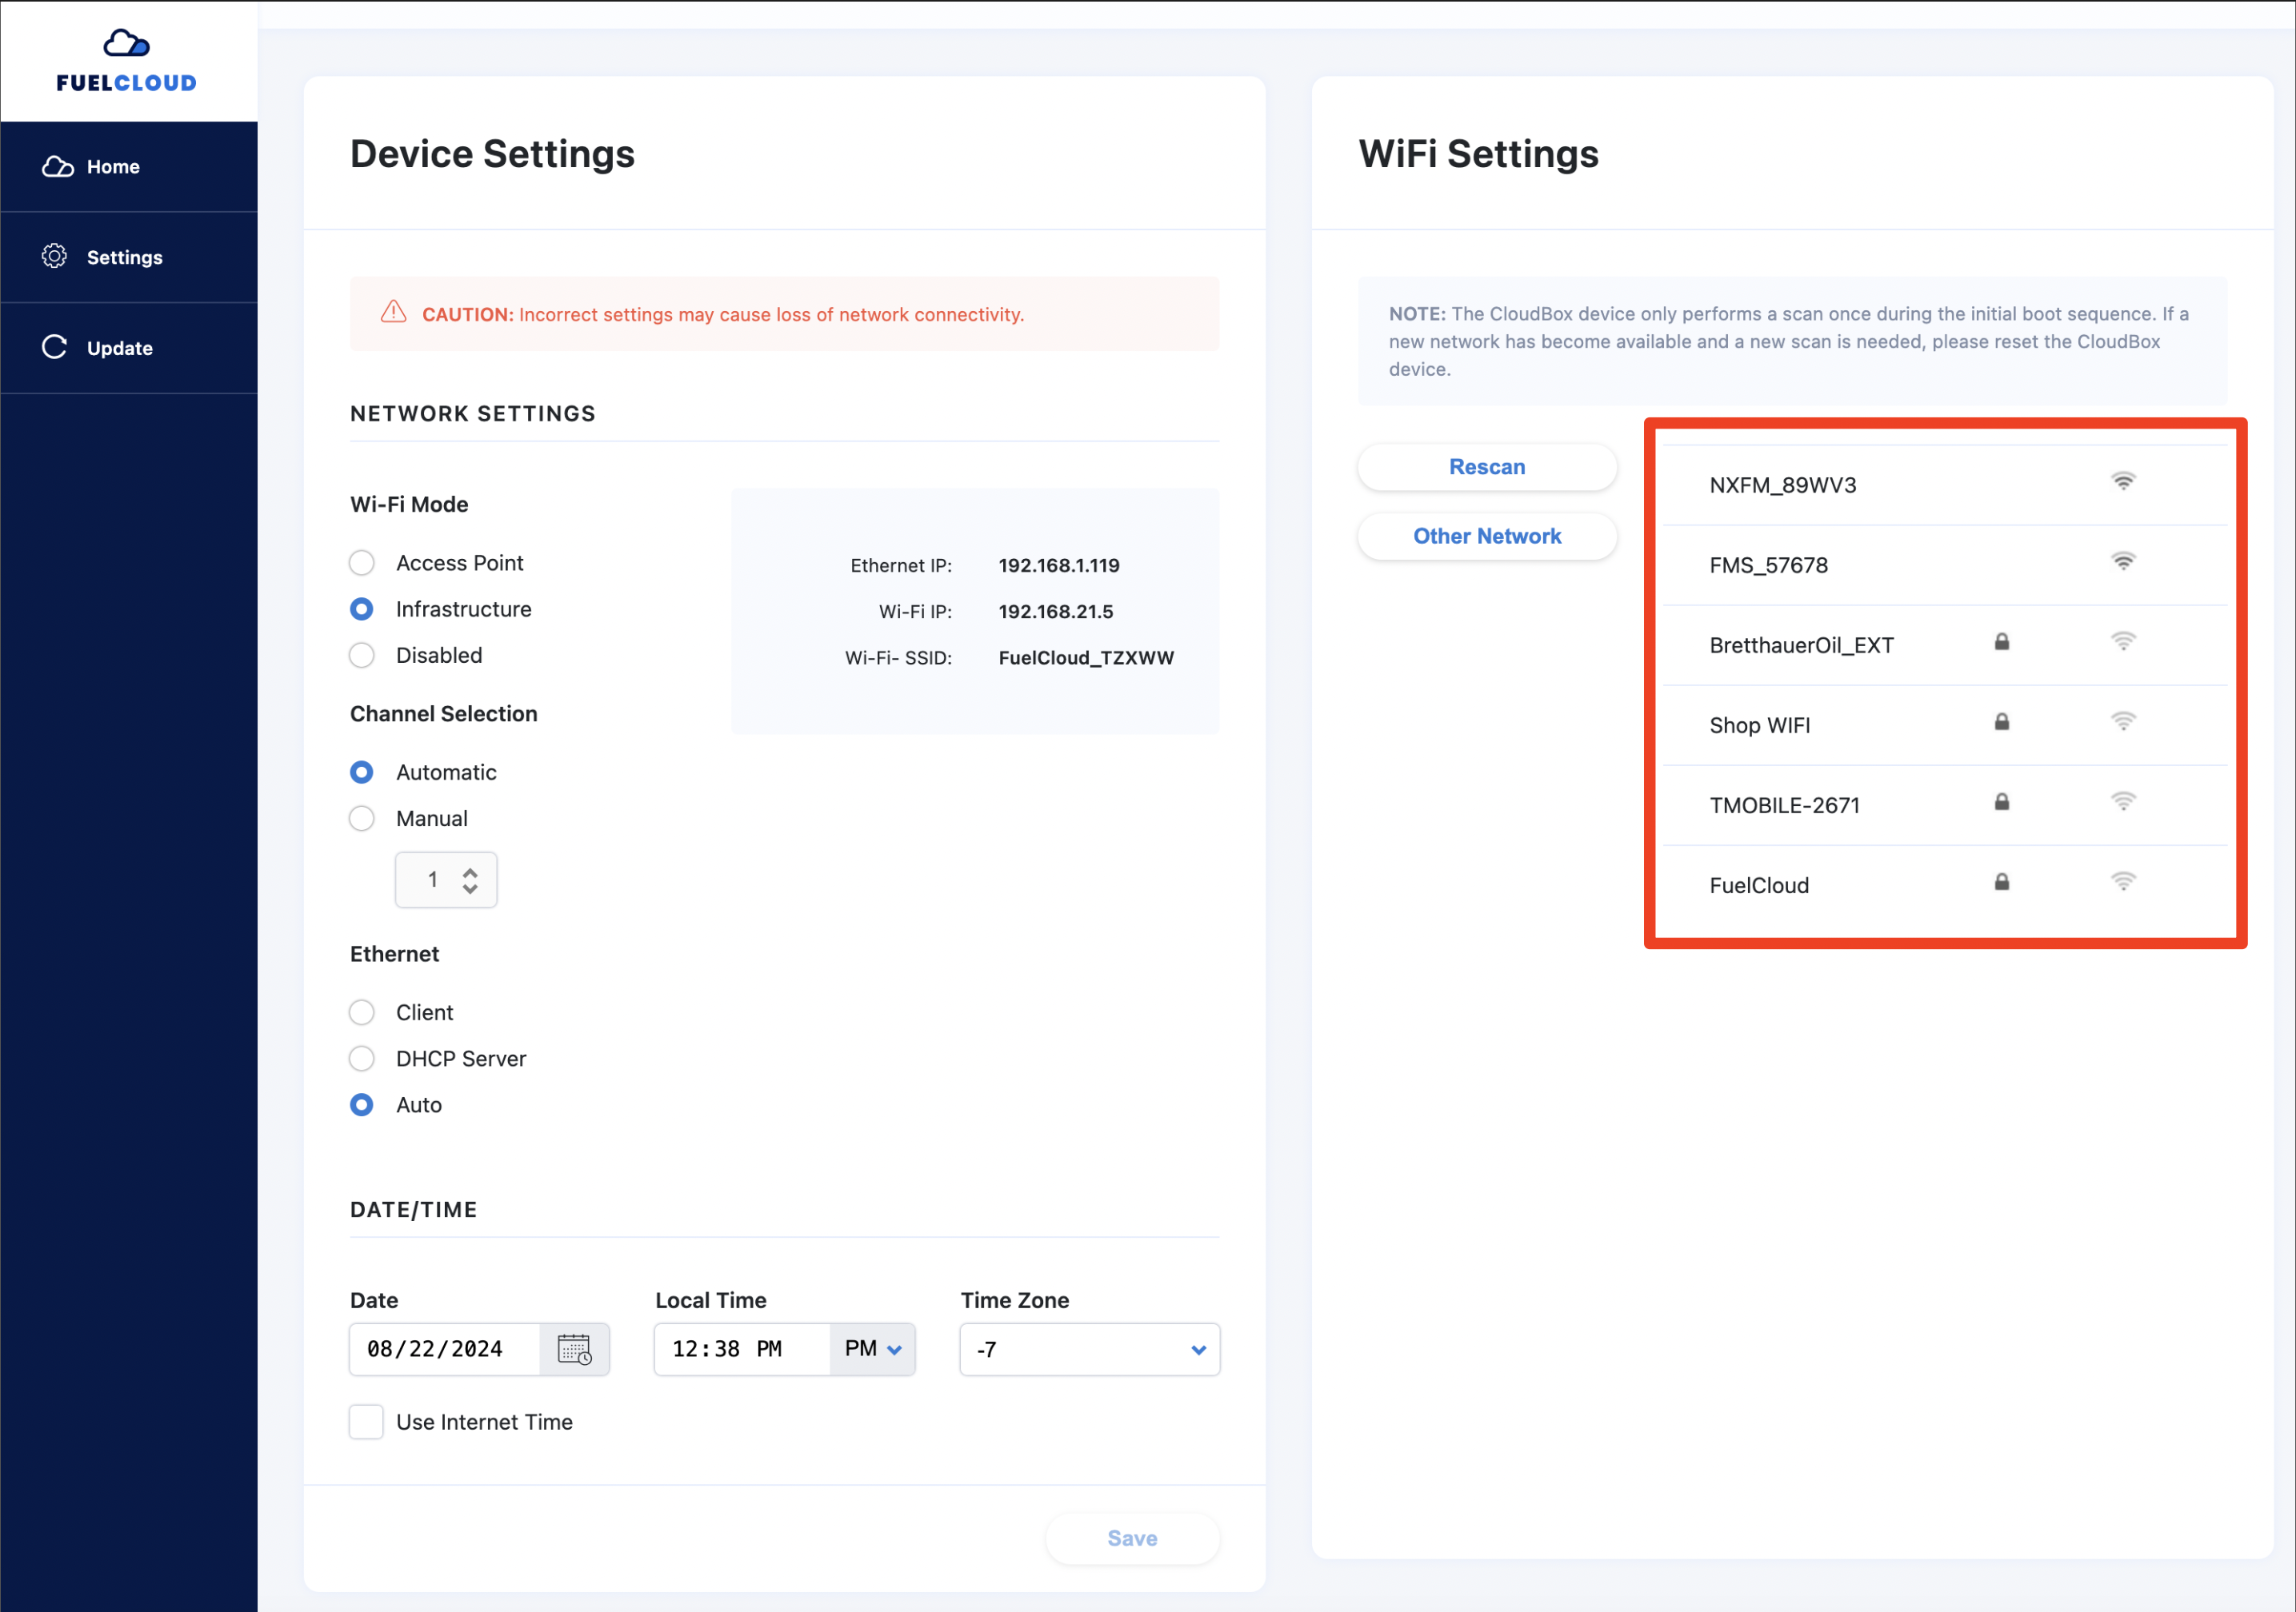The height and width of the screenshot is (1612, 2296).
Task: Select Automatic channel selection
Action: [x=362, y=772]
